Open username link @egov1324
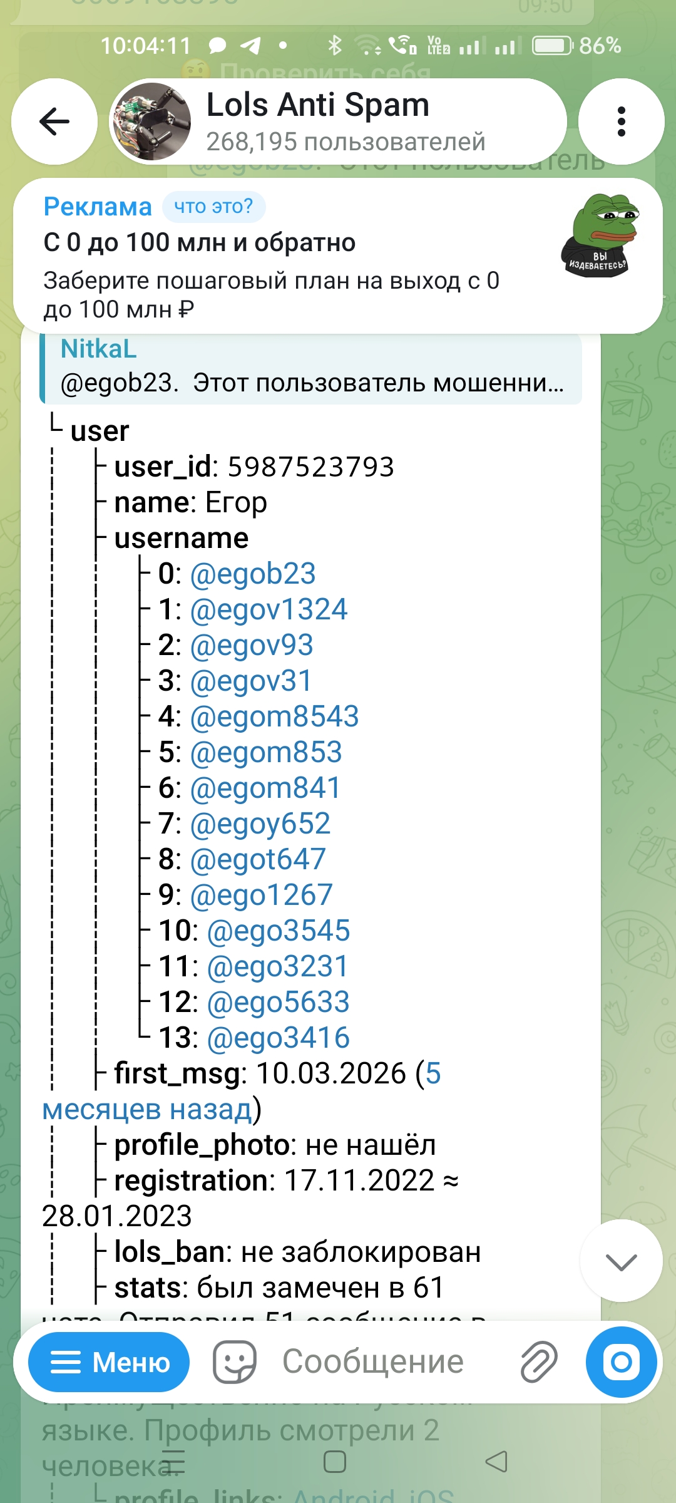676x1503 pixels. click(x=269, y=609)
